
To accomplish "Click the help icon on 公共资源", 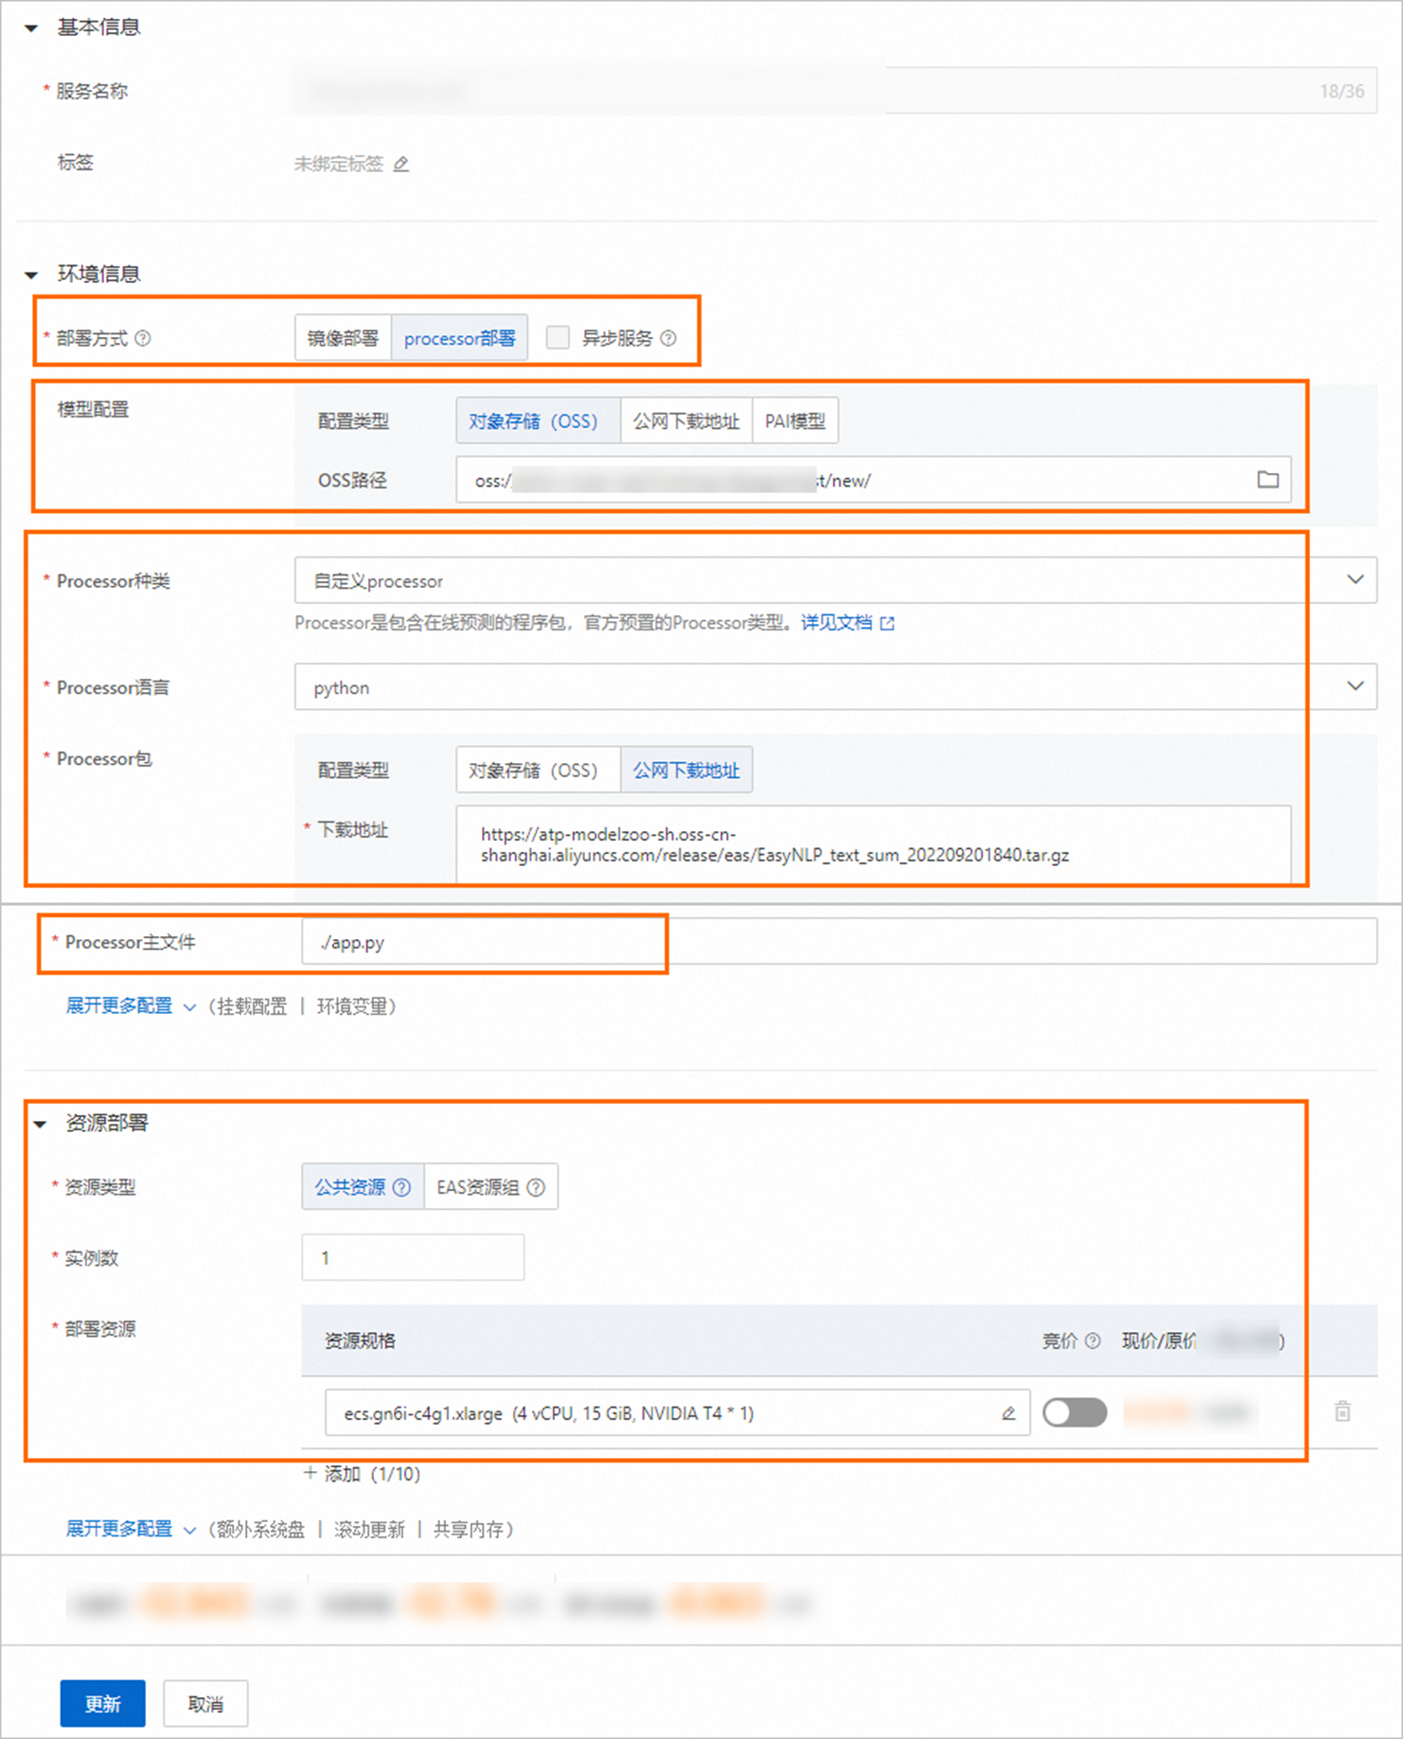I will tap(401, 1187).
